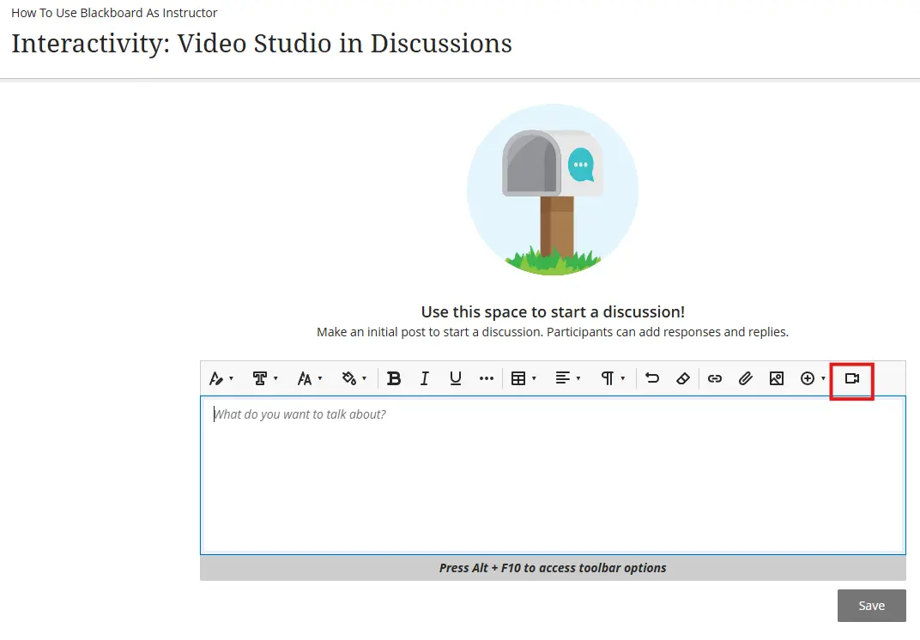
Task: Toggle underline formatting
Action: pyautogui.click(x=455, y=378)
